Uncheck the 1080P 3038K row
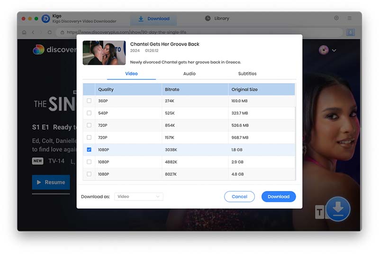This screenshot has width=379, height=254. [89, 150]
